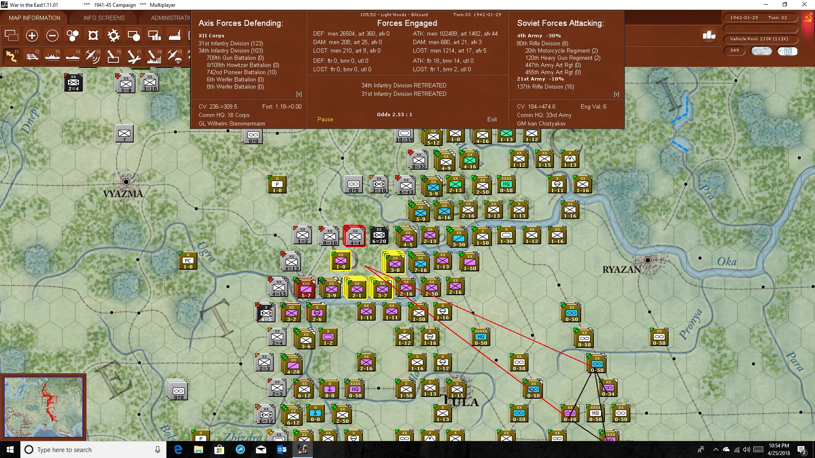Select F9 air transport mode icon

pyautogui.click(x=174, y=56)
